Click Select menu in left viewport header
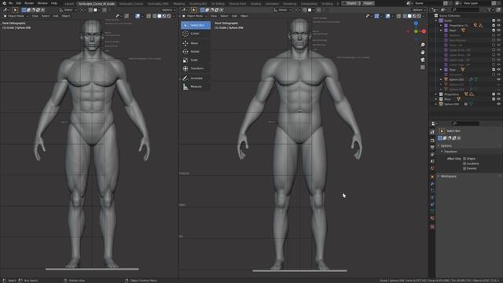The image size is (503, 283). pos(46,16)
